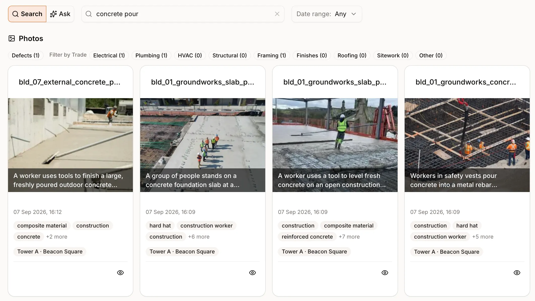
Task: Filter by HVAC (0) trade
Action: (x=190, y=55)
